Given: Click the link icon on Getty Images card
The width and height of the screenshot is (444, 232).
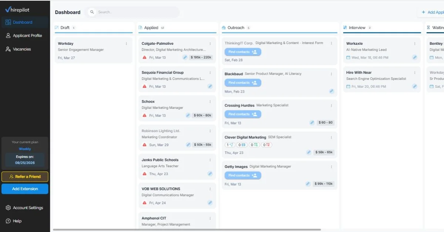Looking at the screenshot, I should tap(308, 184).
